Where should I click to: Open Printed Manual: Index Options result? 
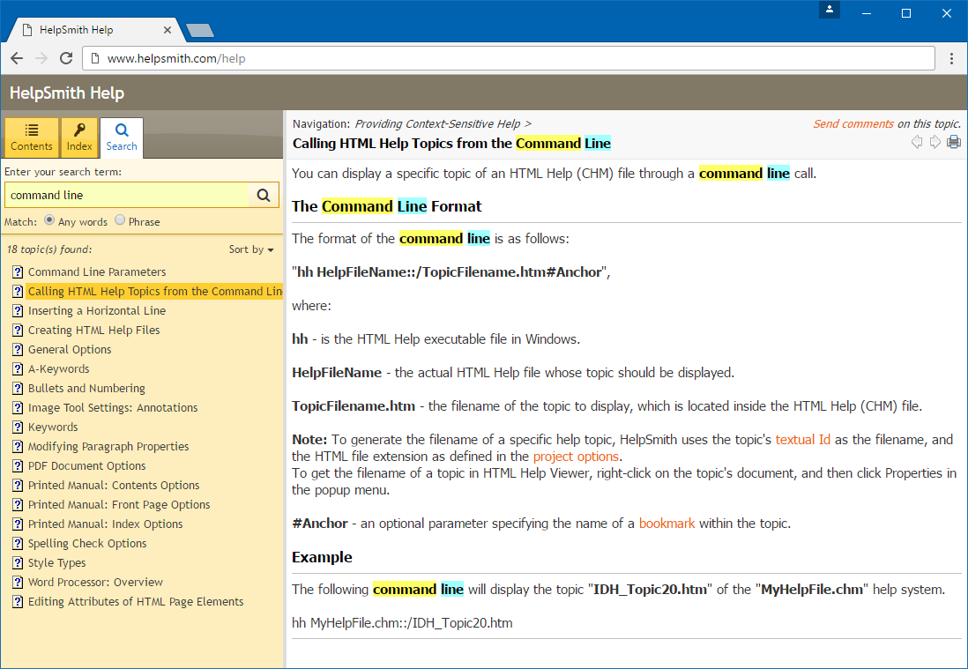click(106, 524)
